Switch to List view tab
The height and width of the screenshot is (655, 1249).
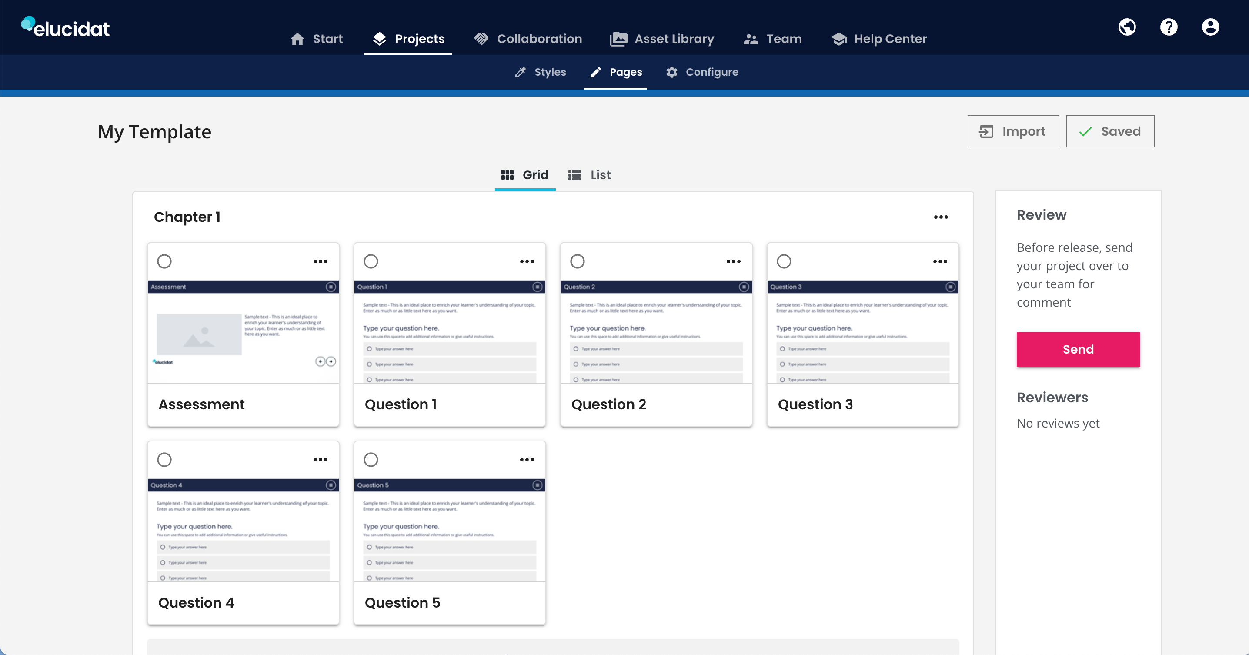pyautogui.click(x=589, y=175)
